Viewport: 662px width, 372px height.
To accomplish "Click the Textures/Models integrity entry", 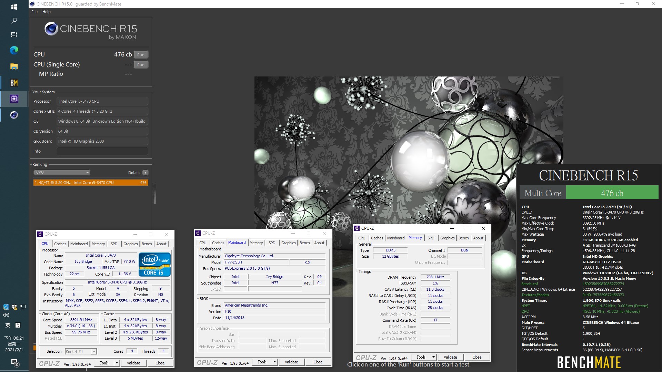I will 535,295.
